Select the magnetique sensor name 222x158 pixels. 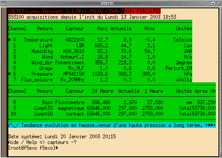click(71, 108)
